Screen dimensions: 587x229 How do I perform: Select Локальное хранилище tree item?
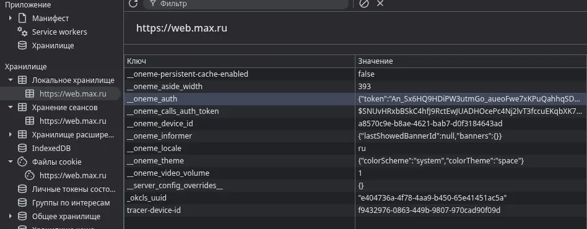(x=73, y=80)
